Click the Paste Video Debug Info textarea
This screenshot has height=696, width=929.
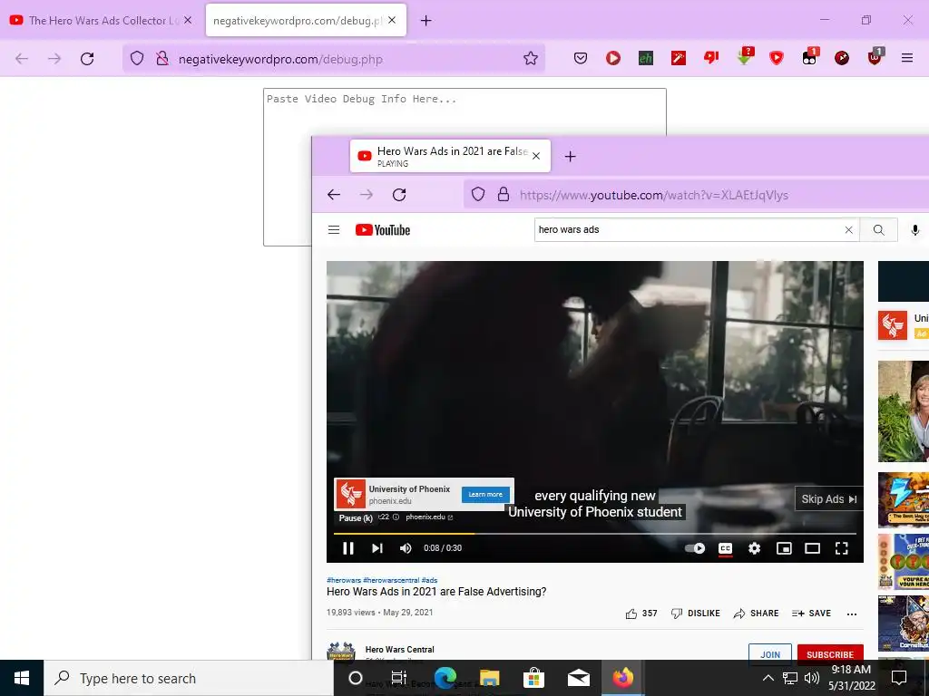464,112
